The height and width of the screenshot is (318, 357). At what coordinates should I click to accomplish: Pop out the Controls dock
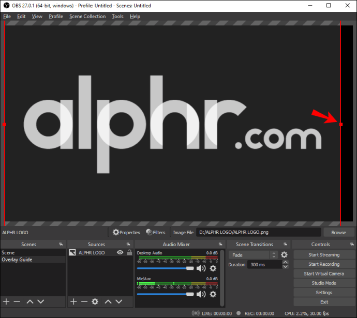pyautogui.click(x=352, y=244)
